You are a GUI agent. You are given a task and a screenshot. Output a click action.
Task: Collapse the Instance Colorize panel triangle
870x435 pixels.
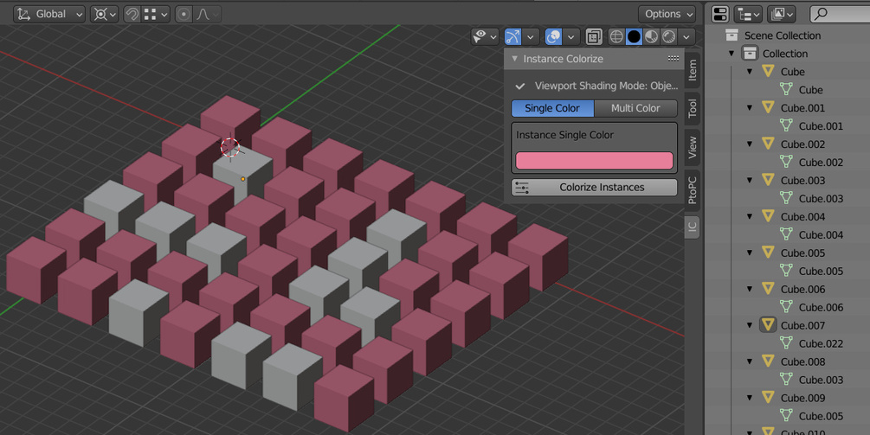(x=514, y=58)
